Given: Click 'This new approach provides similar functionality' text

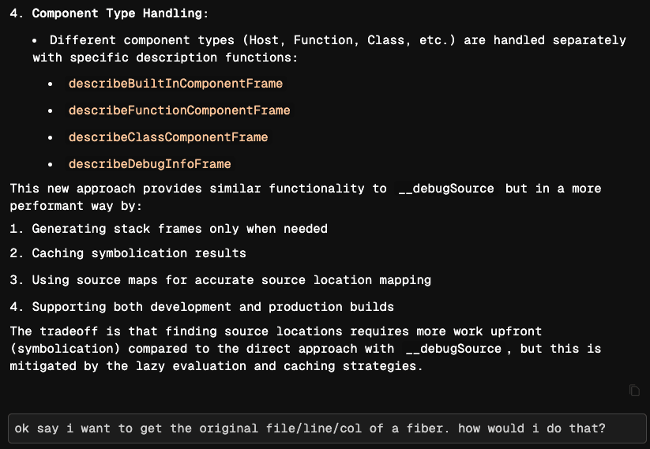Looking at the screenshot, I should click(x=187, y=189).
